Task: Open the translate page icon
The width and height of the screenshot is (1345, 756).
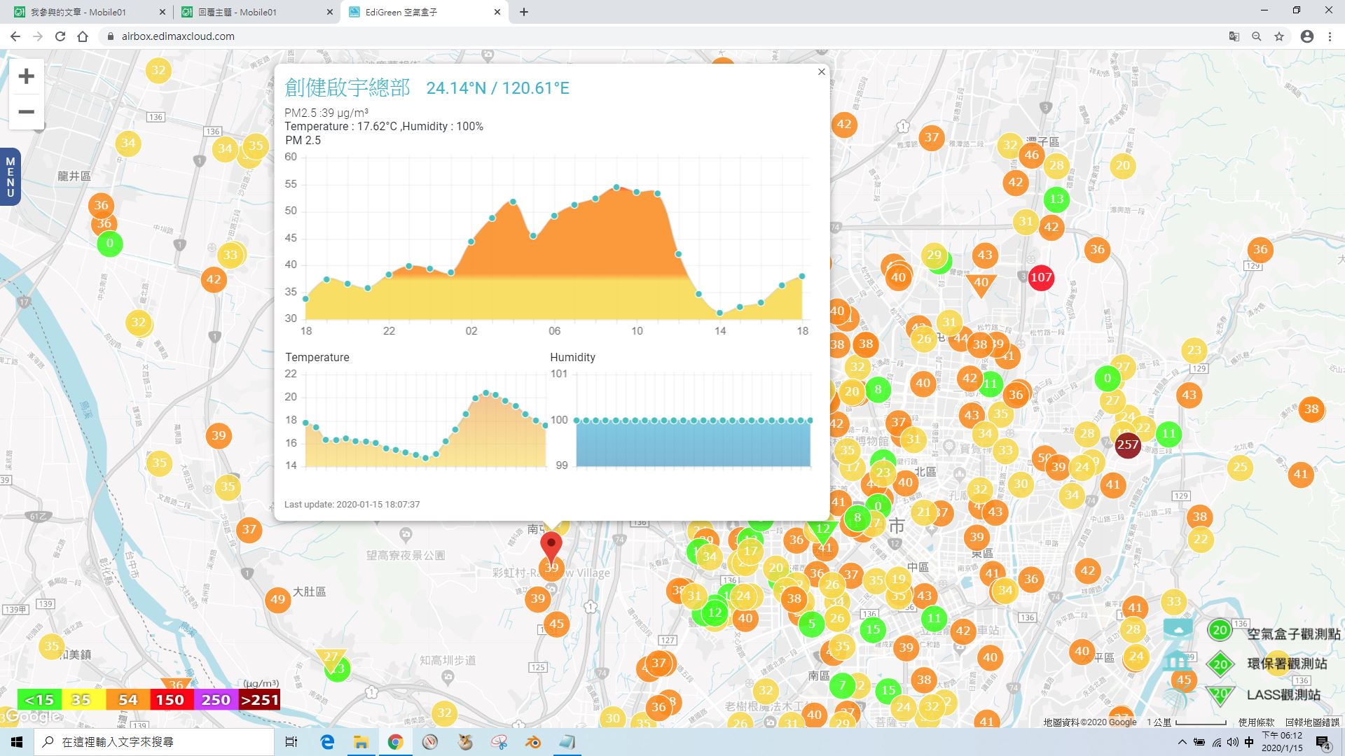Action: click(x=1234, y=36)
